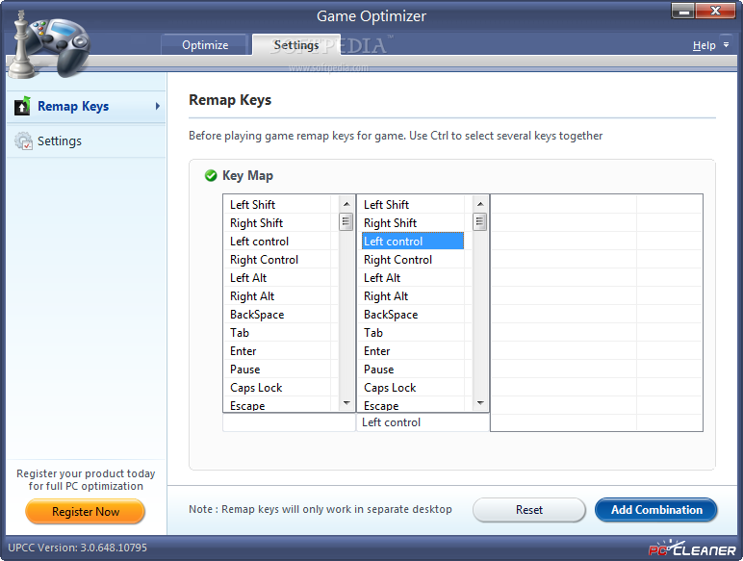Select Right Shift in the left list
The image size is (743, 561).
tap(281, 223)
